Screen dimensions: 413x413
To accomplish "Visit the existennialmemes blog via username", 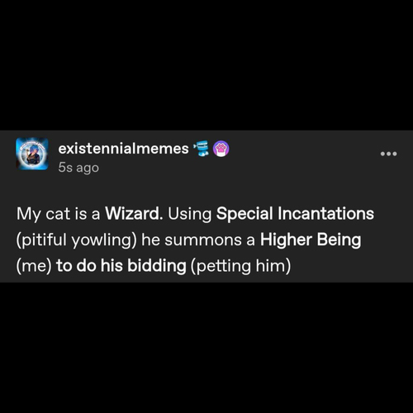I will [x=123, y=149].
